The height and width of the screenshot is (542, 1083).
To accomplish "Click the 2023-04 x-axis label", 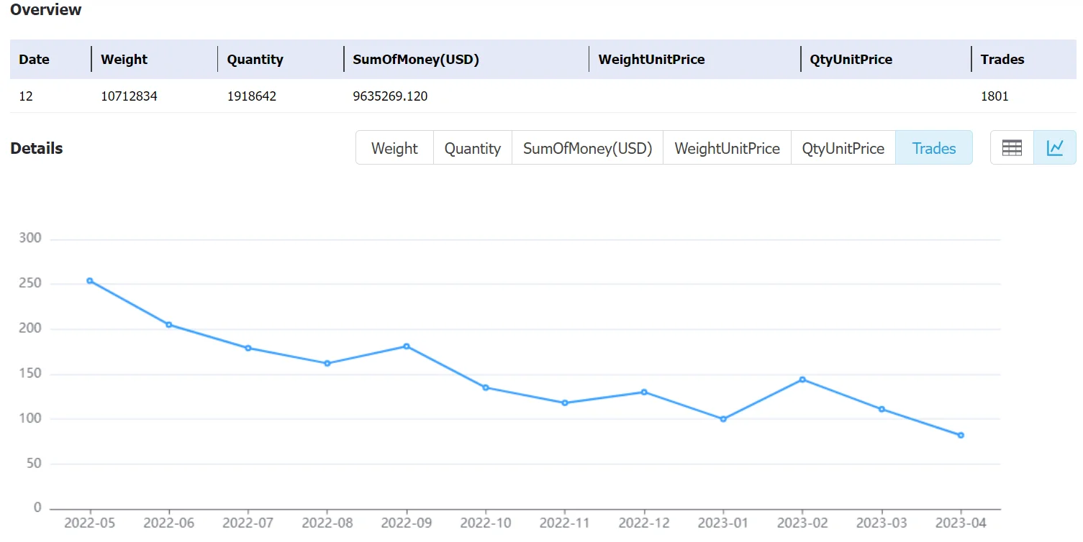I will pyautogui.click(x=961, y=523).
